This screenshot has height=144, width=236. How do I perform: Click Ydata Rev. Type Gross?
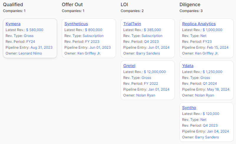click(x=205, y=78)
